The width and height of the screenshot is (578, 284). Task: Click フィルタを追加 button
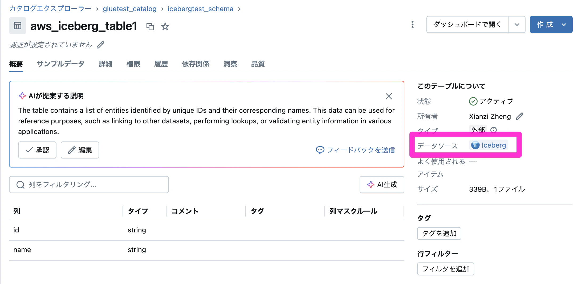click(446, 269)
